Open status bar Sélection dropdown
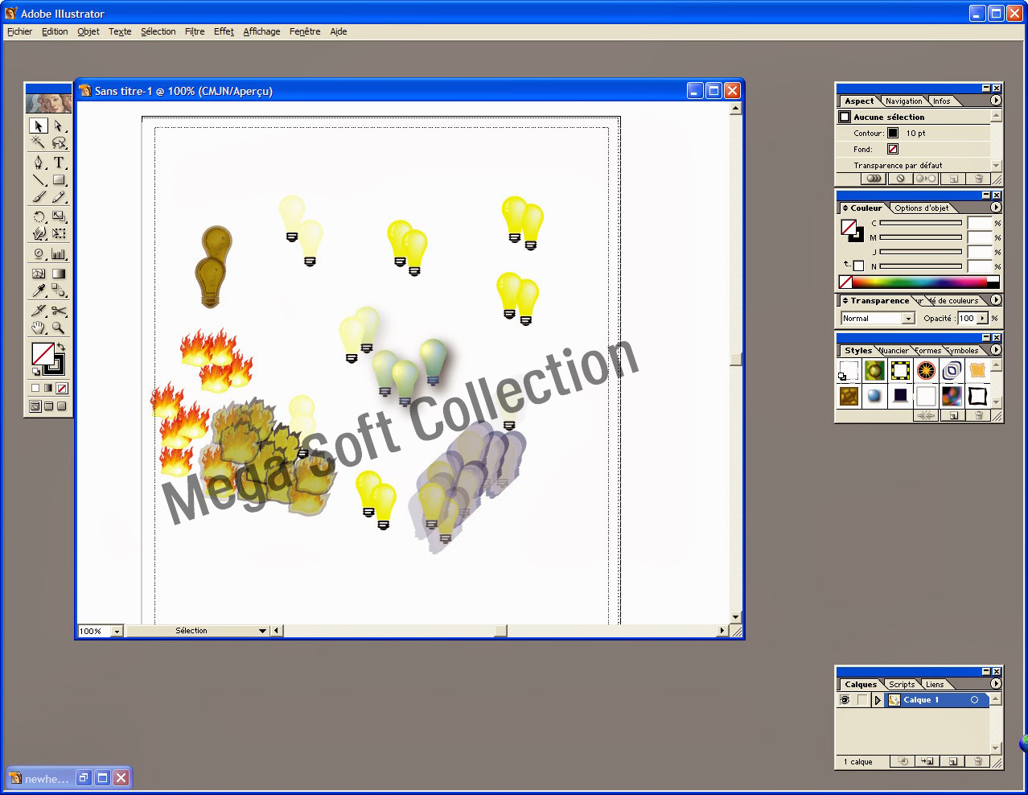The image size is (1028, 795). (262, 632)
